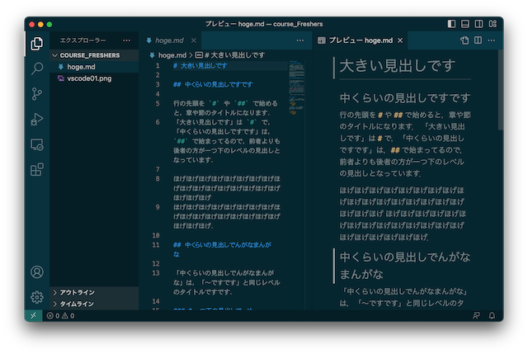Toggle the bottom panel layout icon

pyautogui.click(x=465, y=24)
